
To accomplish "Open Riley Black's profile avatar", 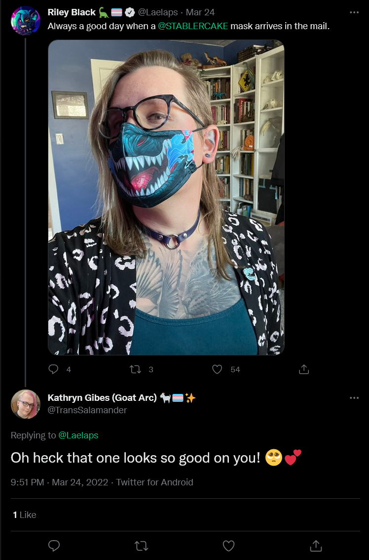I will pyautogui.click(x=25, y=21).
